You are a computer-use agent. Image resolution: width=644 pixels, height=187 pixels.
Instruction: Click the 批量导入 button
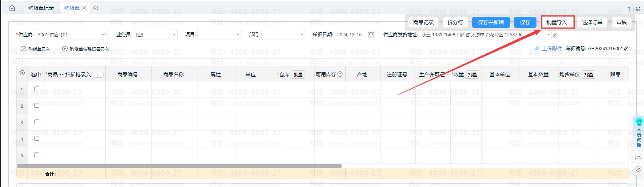[x=557, y=22]
